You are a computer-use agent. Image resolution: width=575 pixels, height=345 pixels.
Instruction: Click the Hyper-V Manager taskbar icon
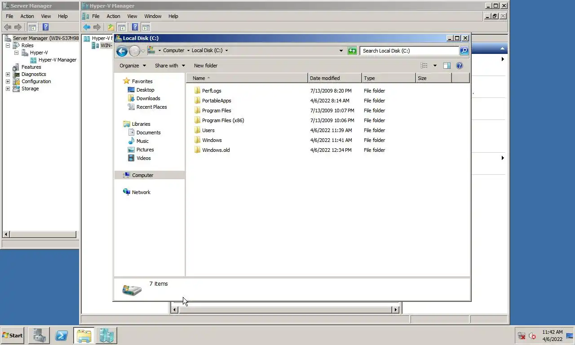point(106,336)
